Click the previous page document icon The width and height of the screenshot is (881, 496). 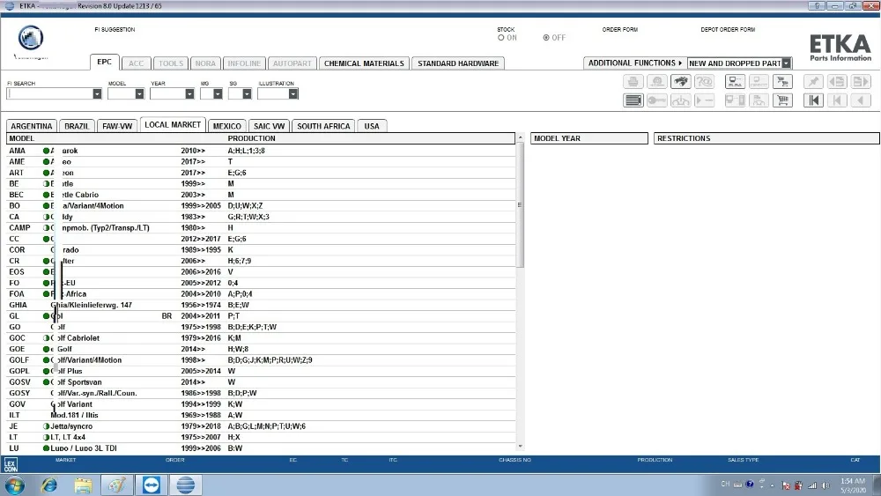tap(837, 81)
